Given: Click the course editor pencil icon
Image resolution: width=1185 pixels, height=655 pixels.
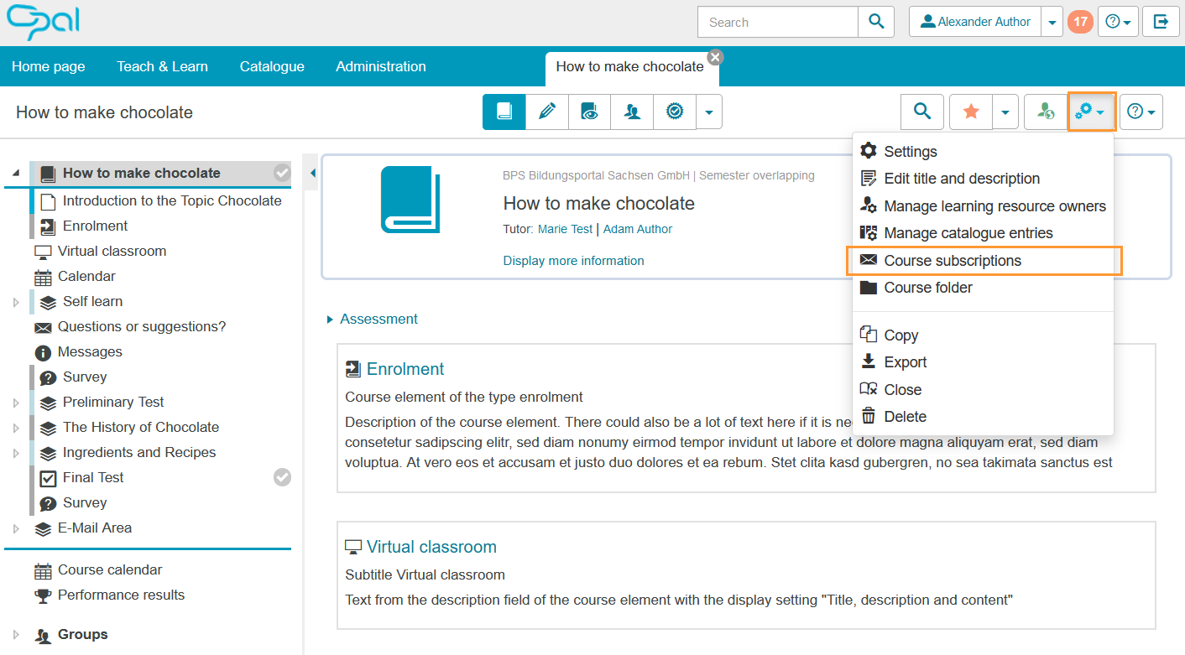Looking at the screenshot, I should pyautogui.click(x=547, y=112).
